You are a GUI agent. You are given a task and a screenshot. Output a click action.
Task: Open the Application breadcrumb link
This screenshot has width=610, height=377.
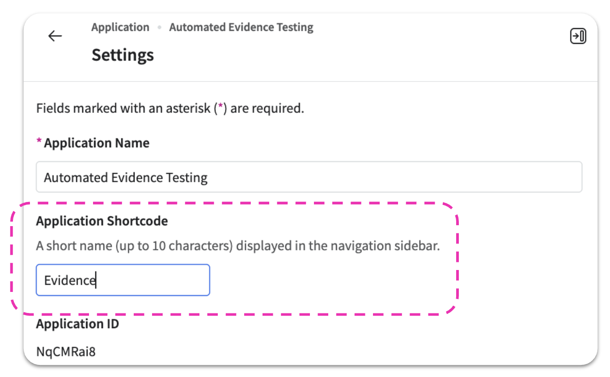point(120,27)
